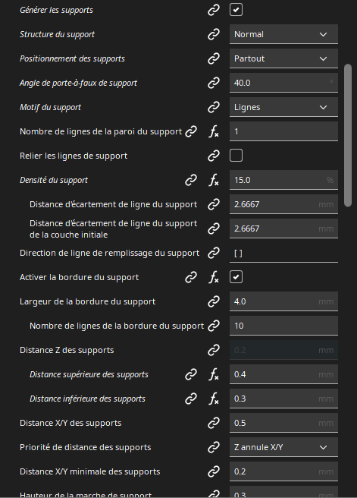The image size is (357, 498).
Task: Click fx icon for Nombre de lignes de la paroi
Action: click(214, 131)
